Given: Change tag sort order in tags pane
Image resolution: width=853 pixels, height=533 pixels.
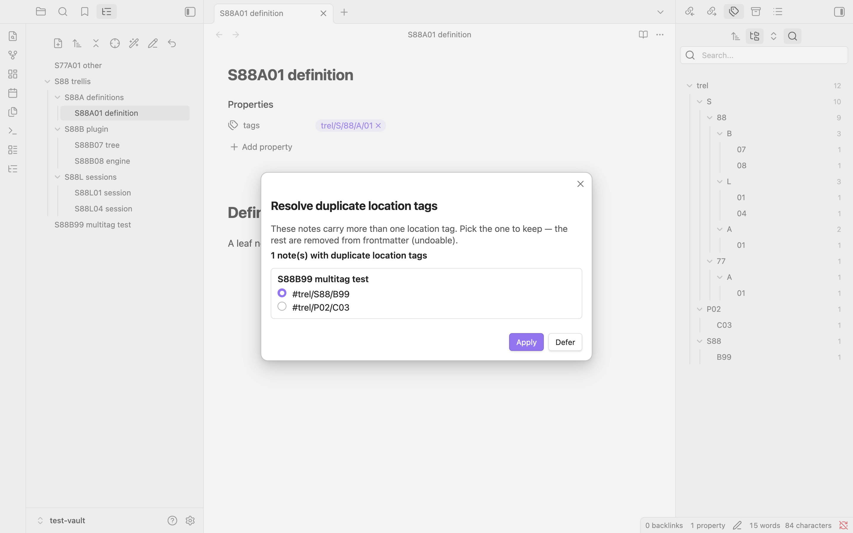Looking at the screenshot, I should 736,36.
